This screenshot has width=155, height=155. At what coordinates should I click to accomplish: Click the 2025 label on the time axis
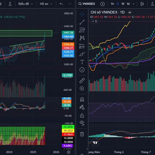coord(33,152)
